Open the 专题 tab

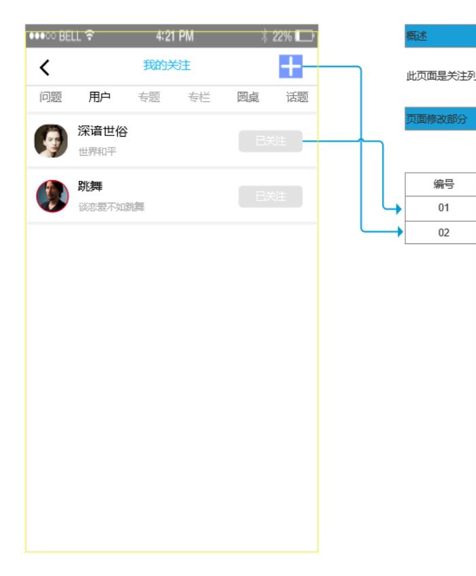(149, 97)
